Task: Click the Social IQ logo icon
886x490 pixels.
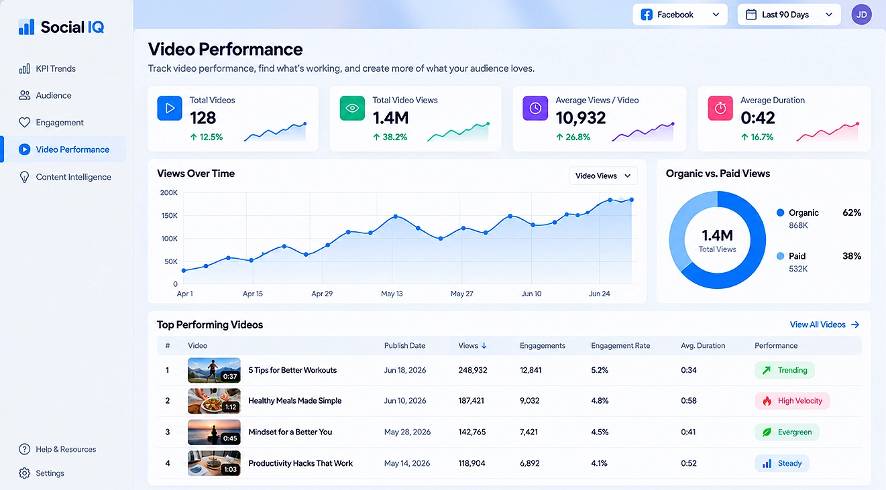Action: (x=26, y=27)
